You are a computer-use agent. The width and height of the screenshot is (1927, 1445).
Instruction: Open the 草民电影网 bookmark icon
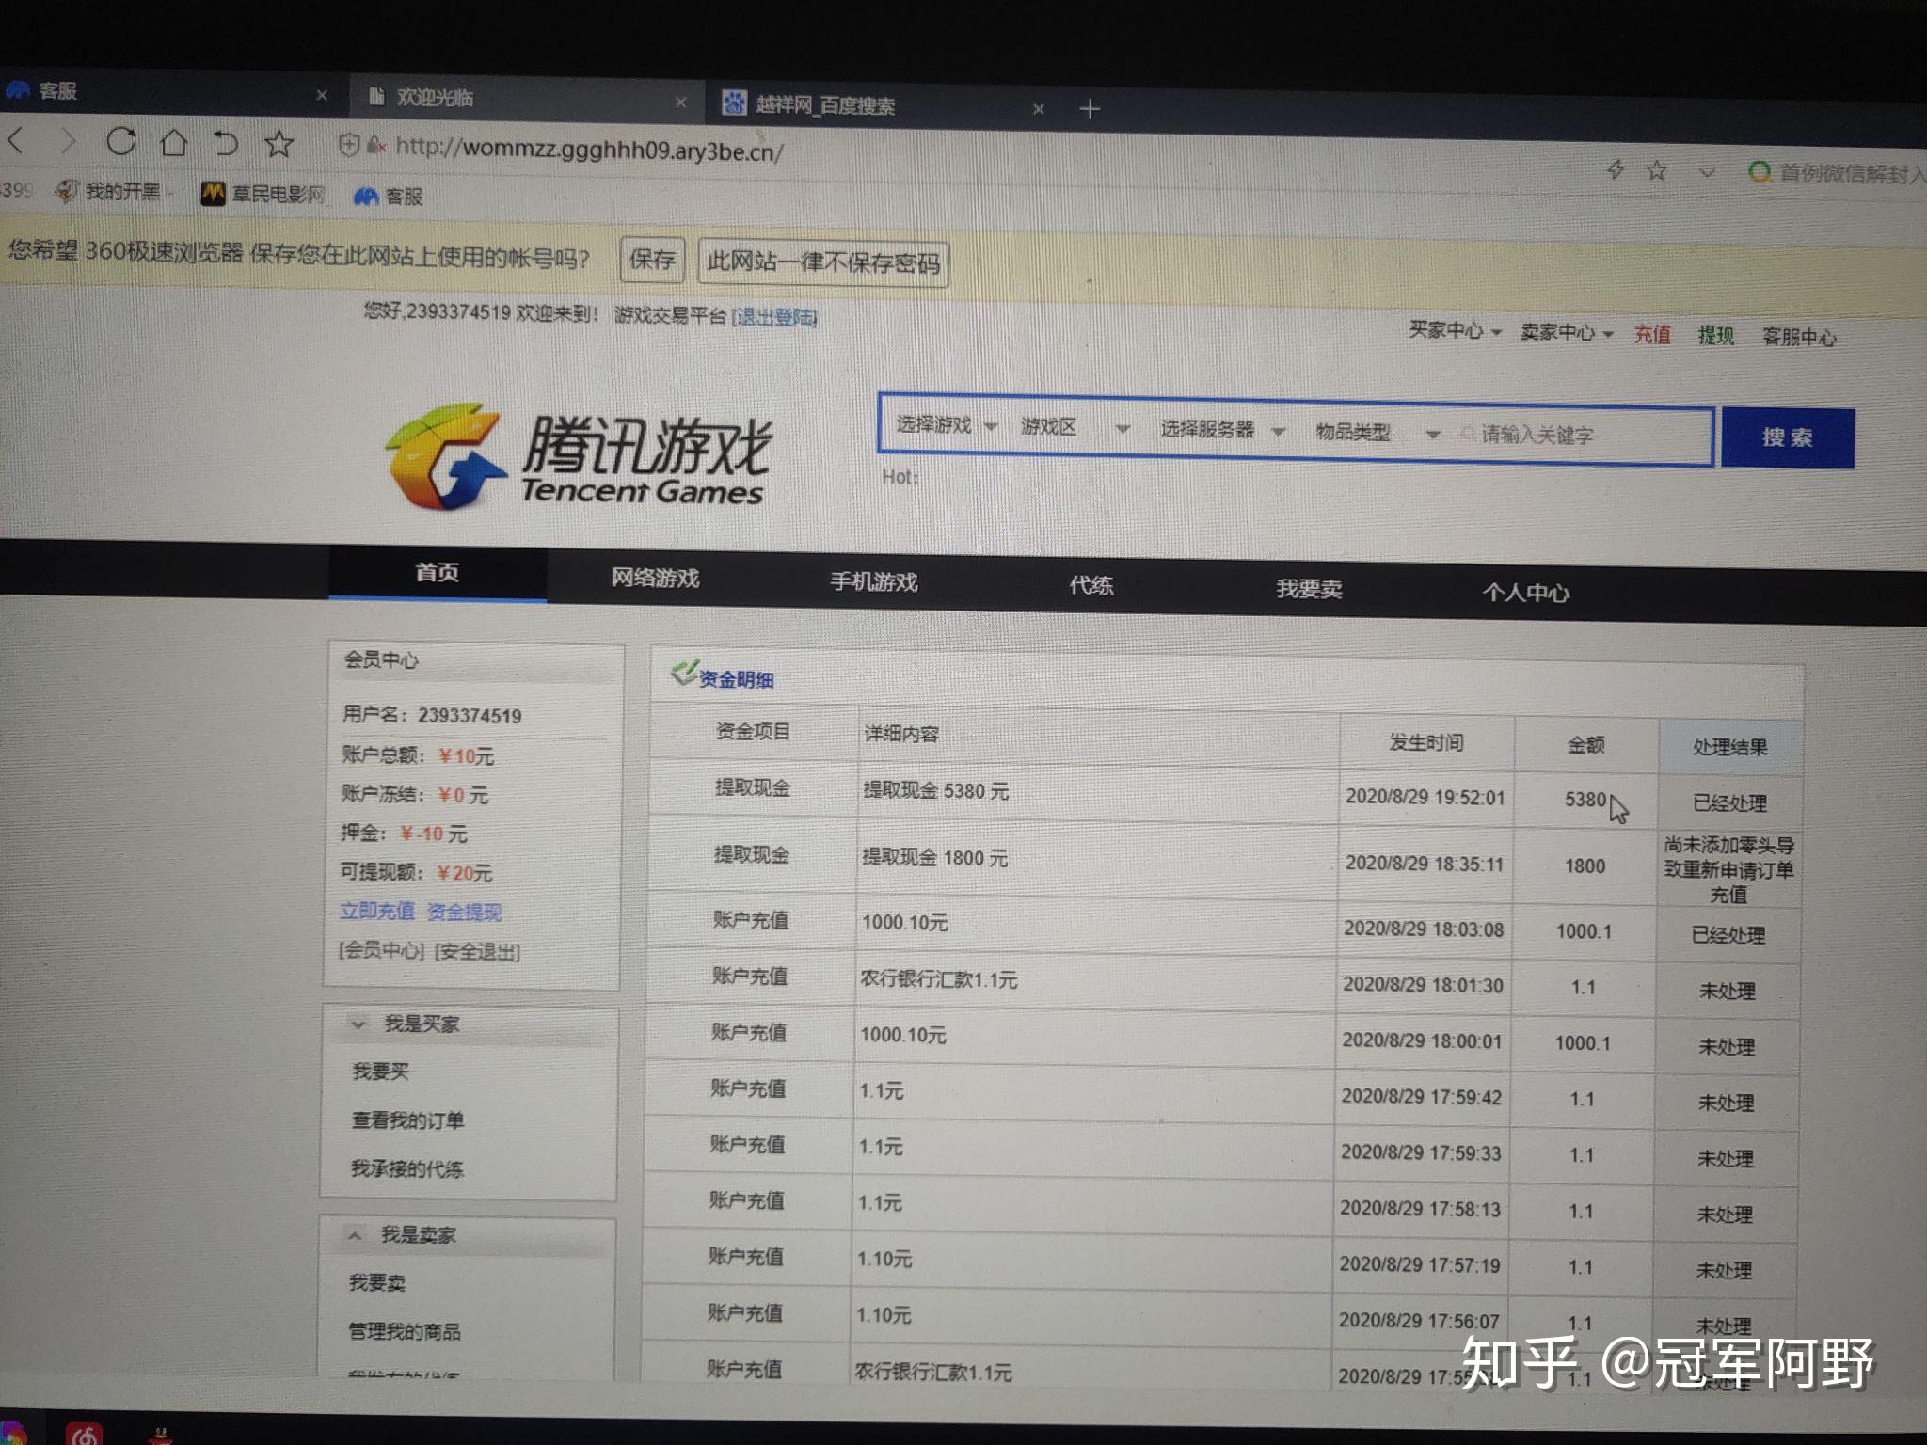coord(215,195)
